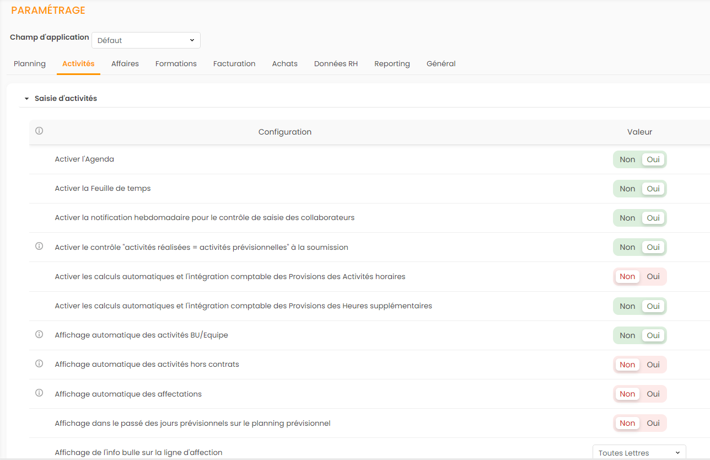Enable Affichage dans le passé with Oui

[653, 423]
